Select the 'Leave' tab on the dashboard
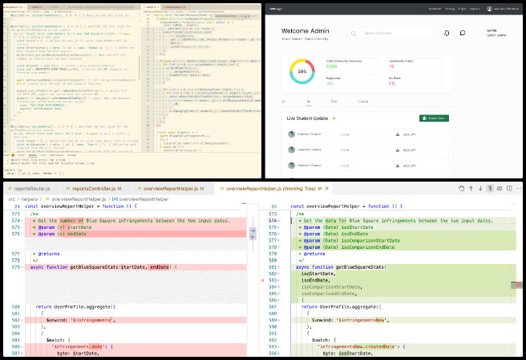The height and width of the screenshot is (360, 526). (x=363, y=102)
